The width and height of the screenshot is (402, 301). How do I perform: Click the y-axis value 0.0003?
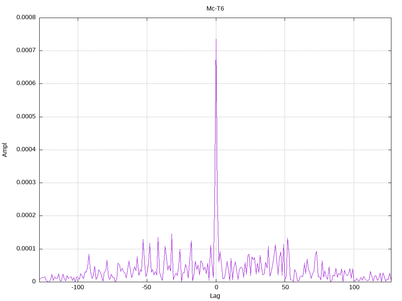26,183
